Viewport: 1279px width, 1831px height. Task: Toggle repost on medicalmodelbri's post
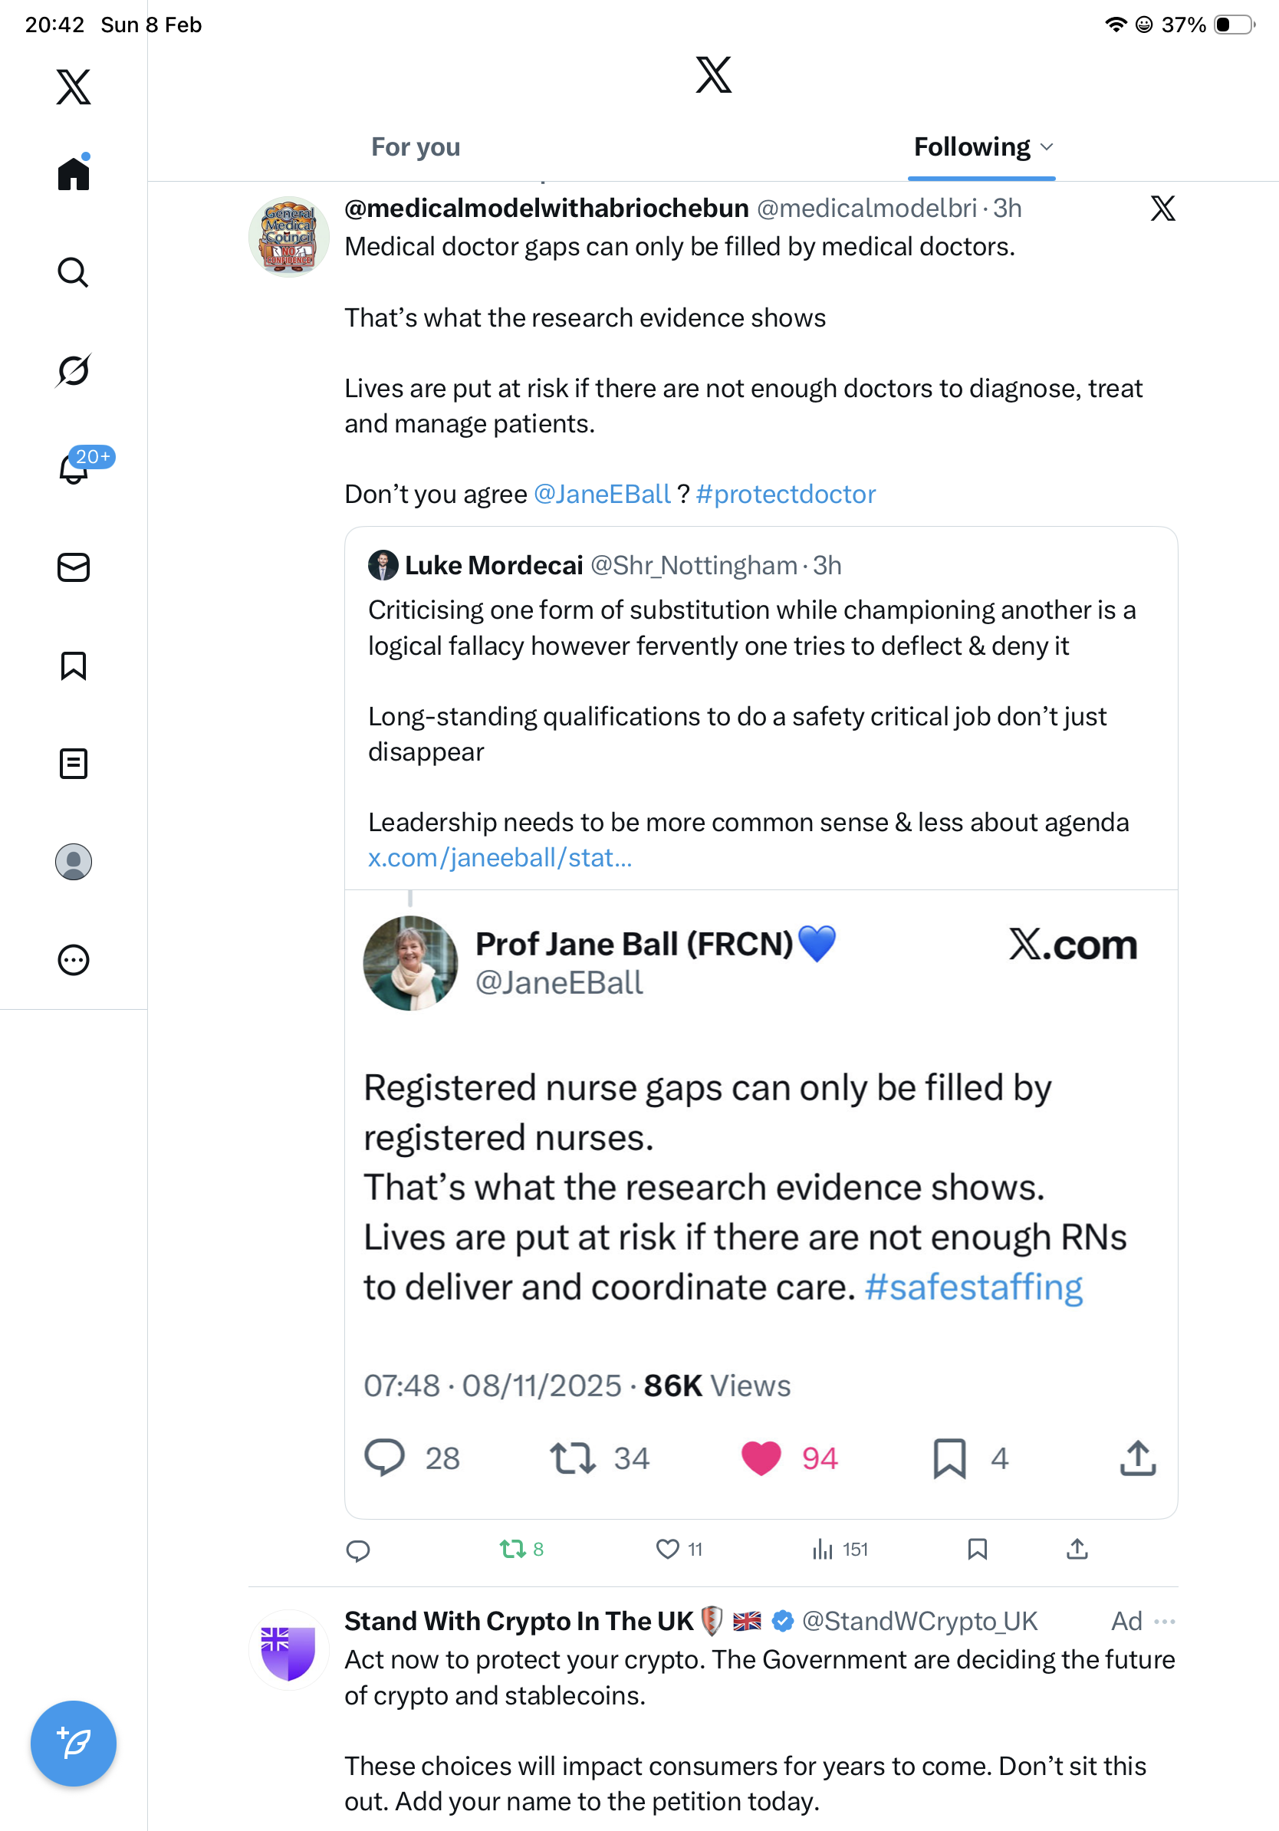tap(512, 1549)
